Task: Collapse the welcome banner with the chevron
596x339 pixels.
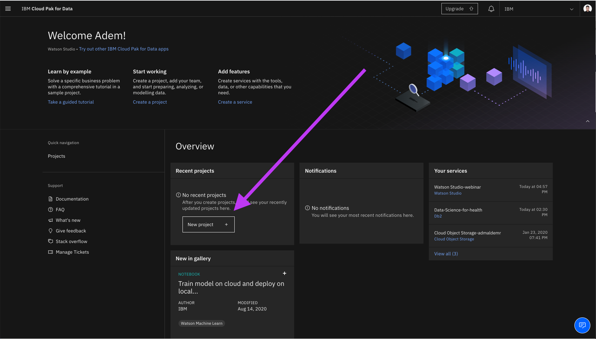Action: tap(588, 121)
